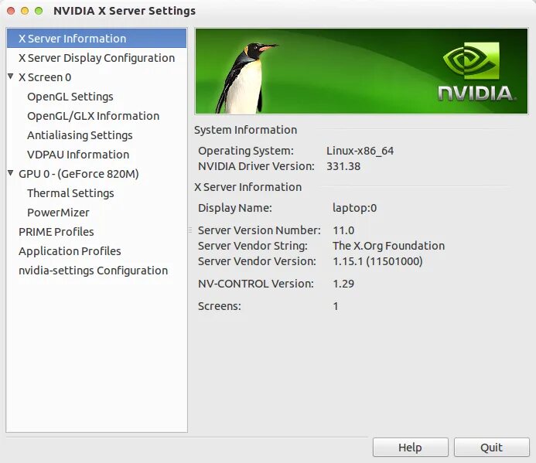Click the NVIDIA Driver Version label
Viewport: 536px width, 463px height.
256,166
